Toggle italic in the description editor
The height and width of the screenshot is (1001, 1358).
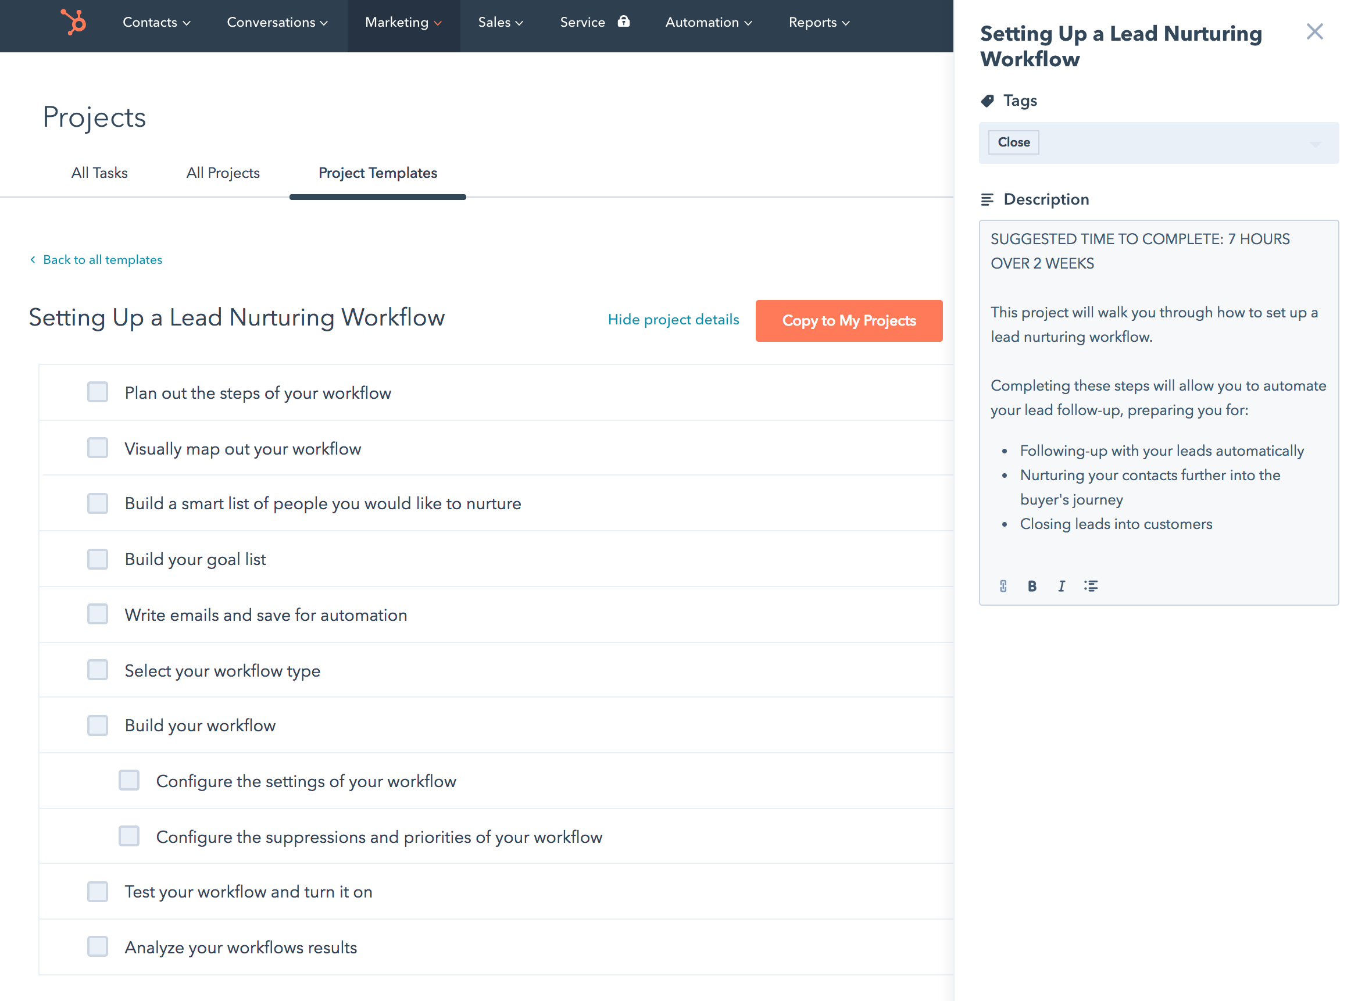pyautogui.click(x=1061, y=585)
